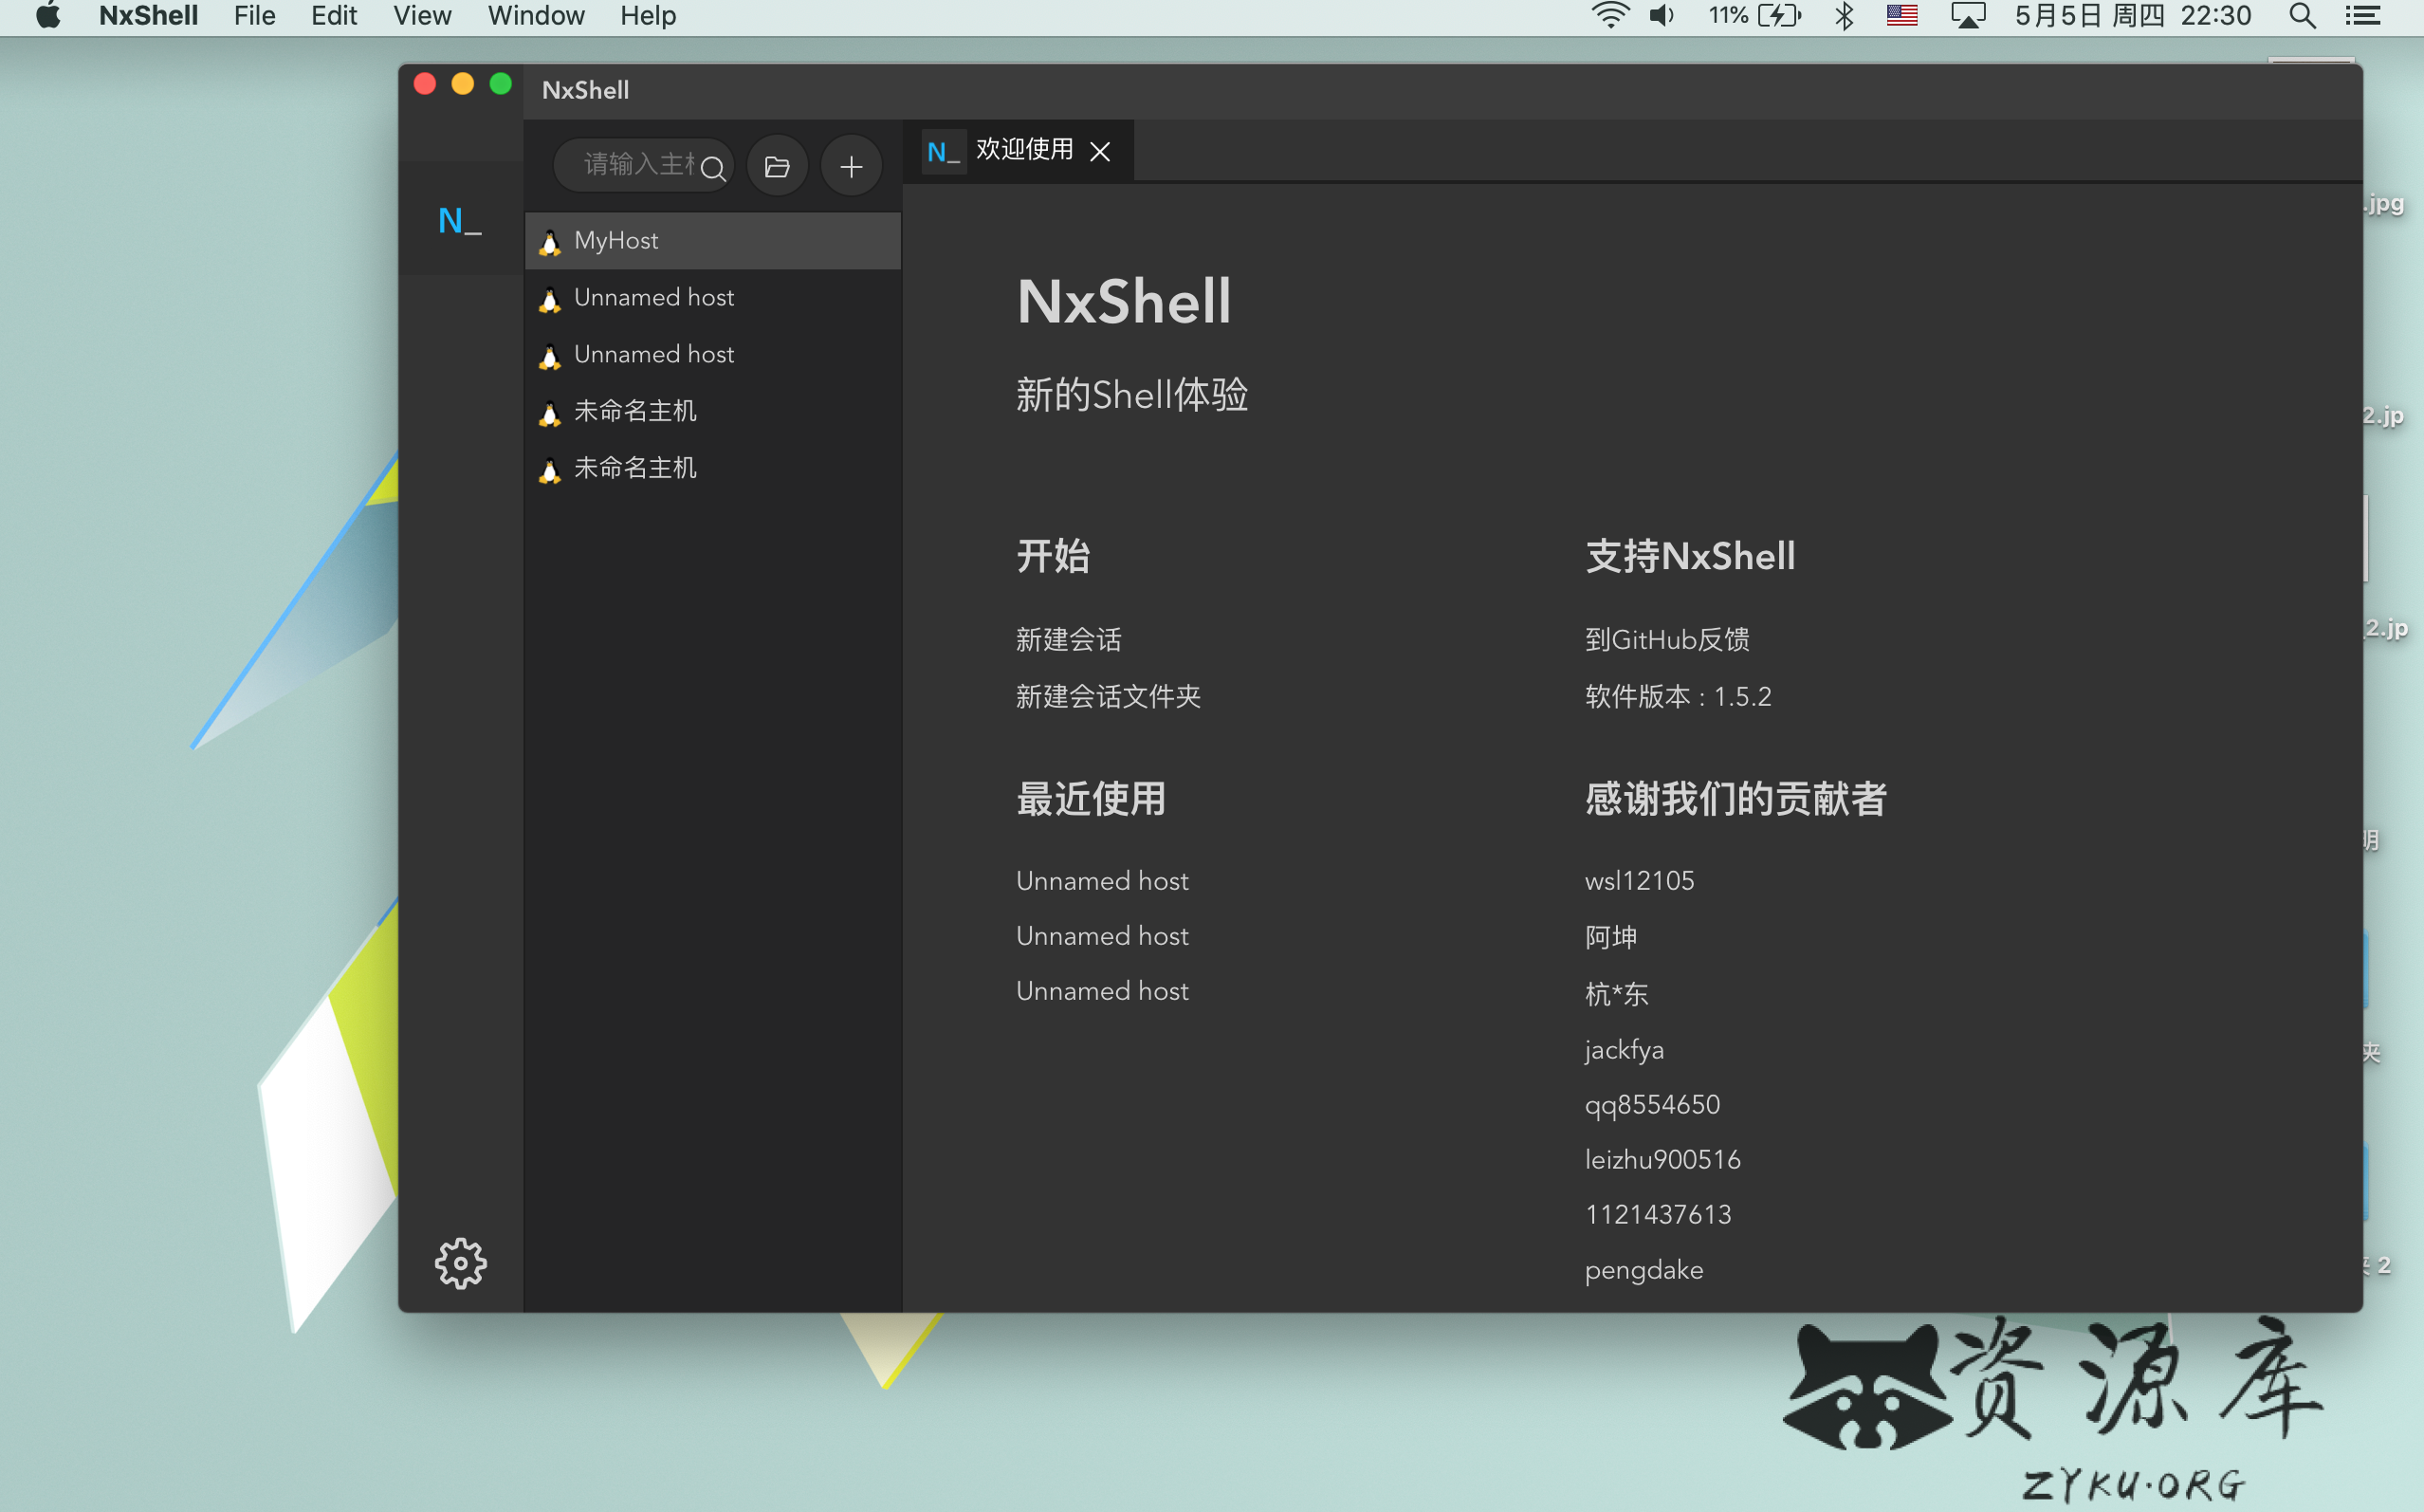2424x1512 pixels.
Task: Open the File menu
Action: click(255, 16)
